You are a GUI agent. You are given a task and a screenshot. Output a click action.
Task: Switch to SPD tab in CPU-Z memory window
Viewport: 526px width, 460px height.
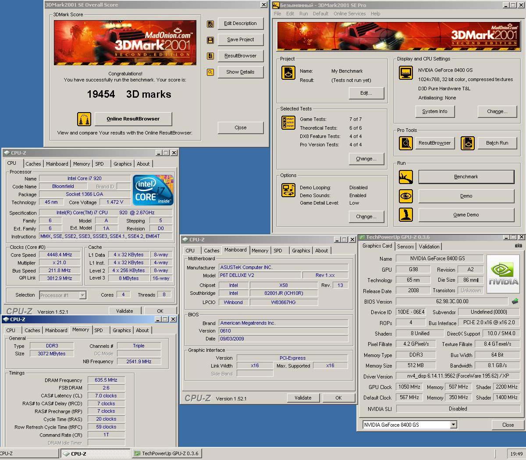(x=99, y=330)
